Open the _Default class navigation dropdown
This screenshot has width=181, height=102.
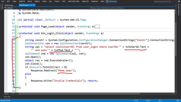(47, 8)
